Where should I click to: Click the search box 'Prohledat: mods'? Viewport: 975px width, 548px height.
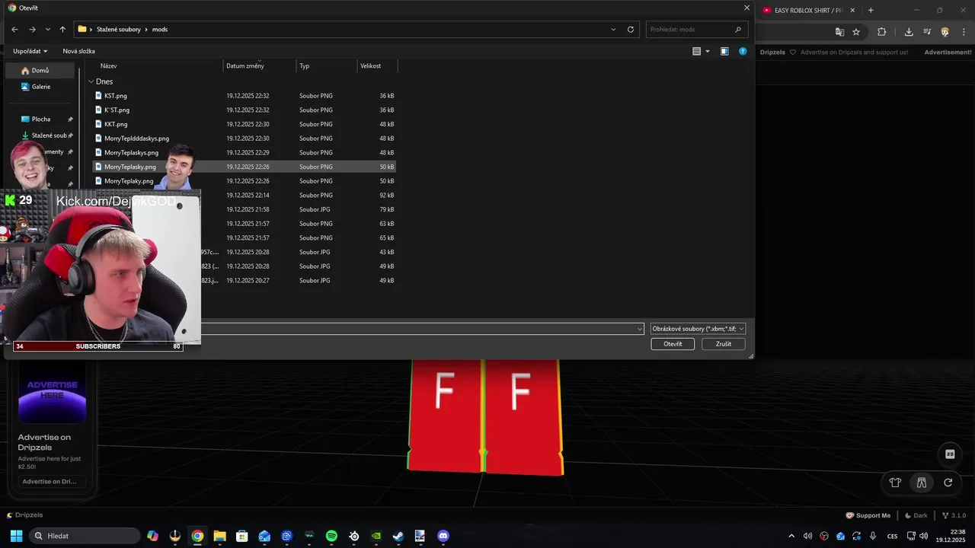[x=695, y=30]
